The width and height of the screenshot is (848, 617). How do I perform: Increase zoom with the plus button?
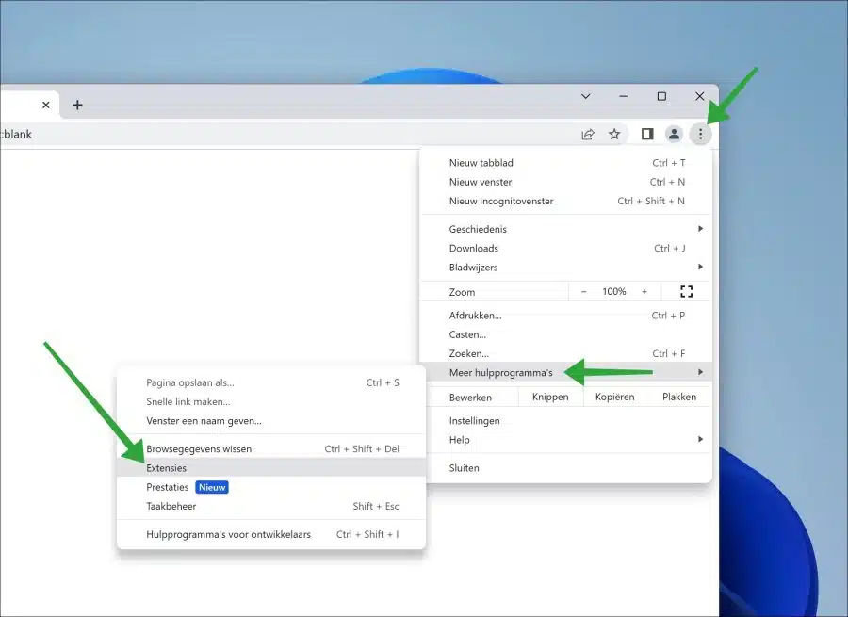(x=644, y=291)
